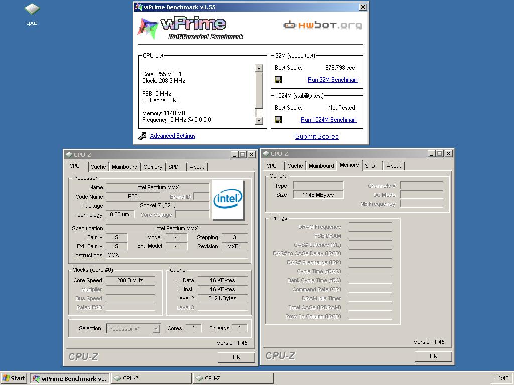Viewport: 514px width, 385px height.
Task: Open Mainboard tab in left CPU-Z
Action: click(124, 167)
